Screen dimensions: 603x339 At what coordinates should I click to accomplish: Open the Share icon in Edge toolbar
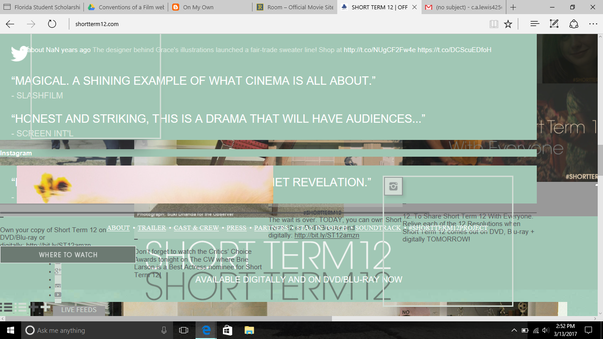coord(573,24)
